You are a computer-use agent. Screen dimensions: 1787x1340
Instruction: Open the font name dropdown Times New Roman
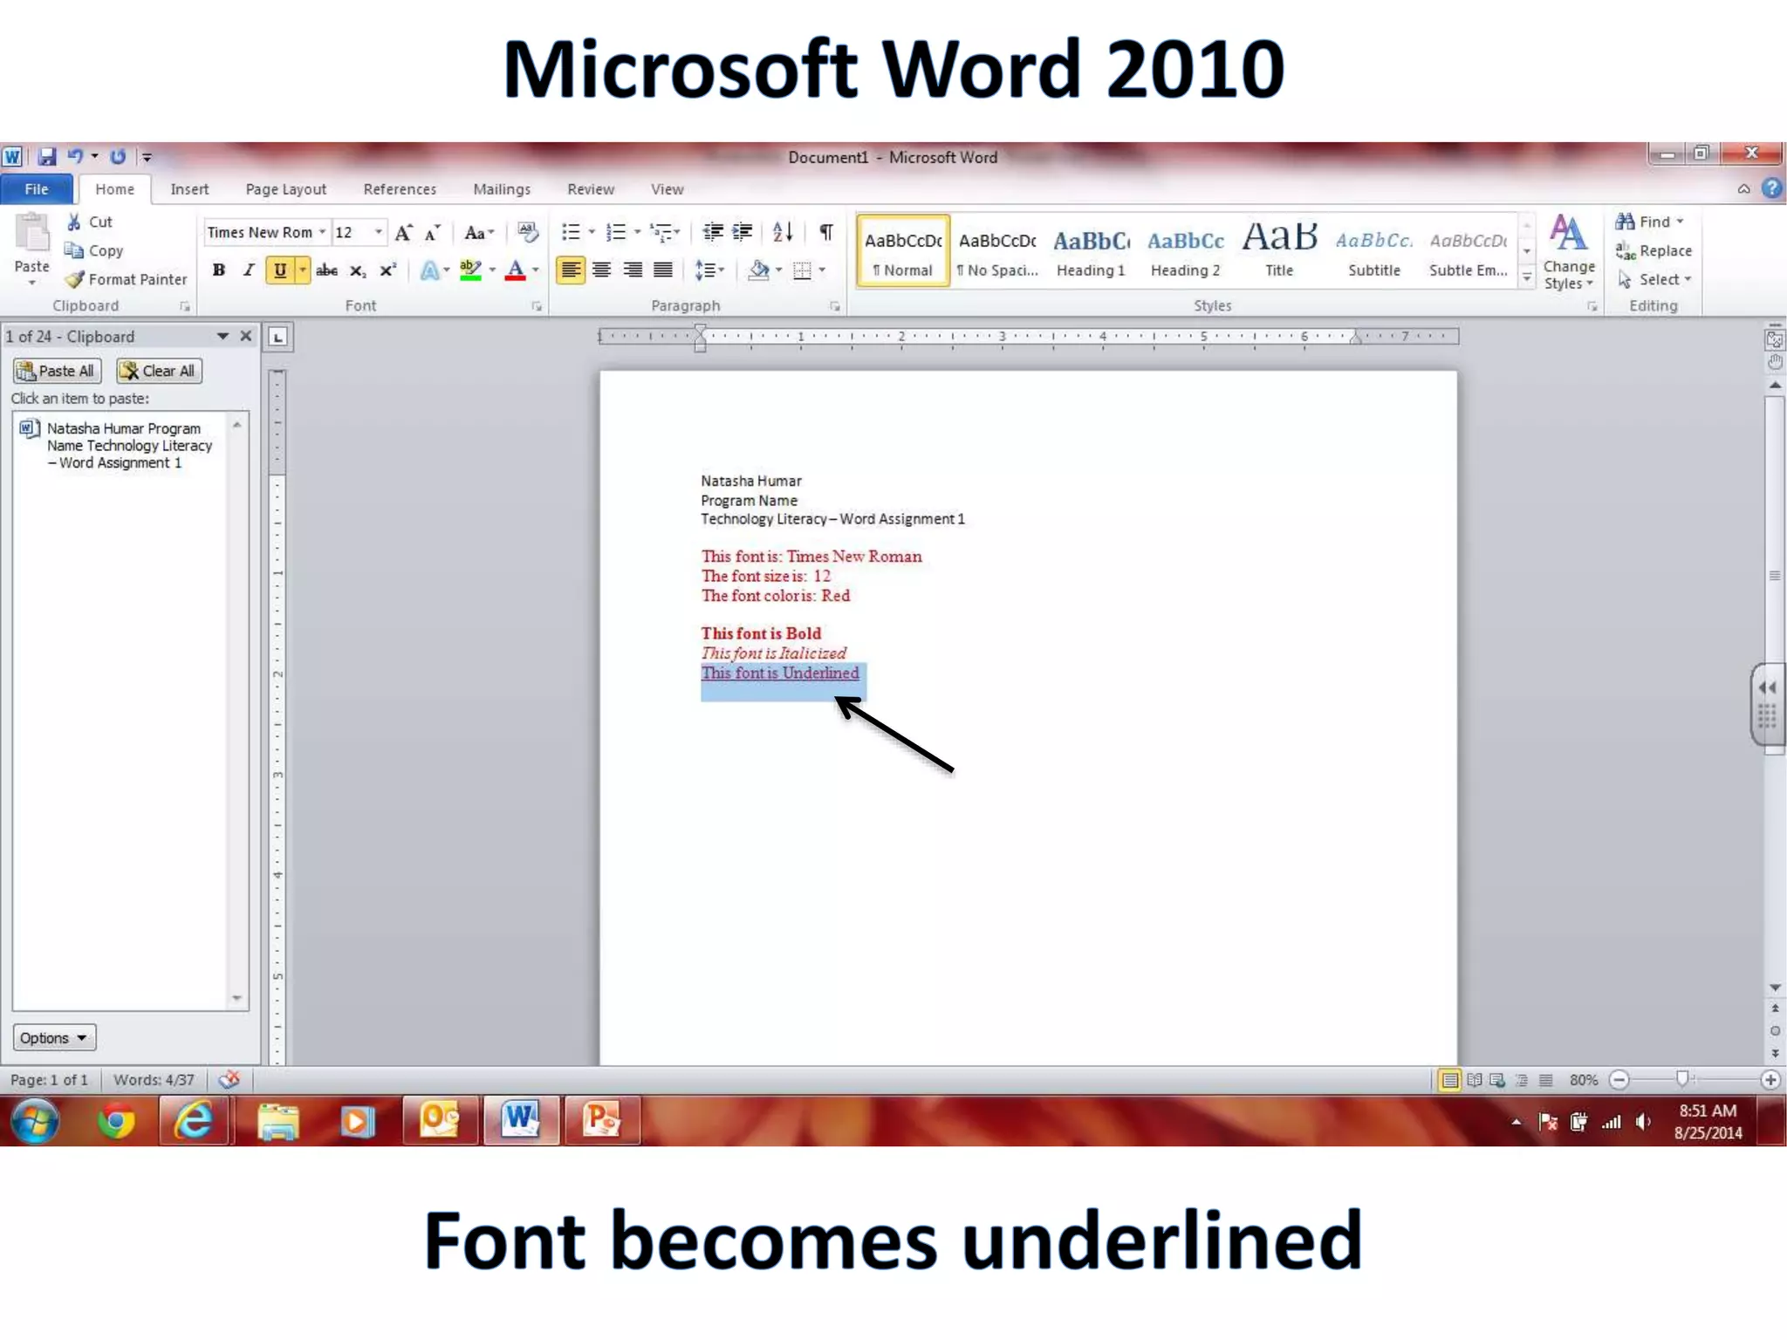[323, 232]
